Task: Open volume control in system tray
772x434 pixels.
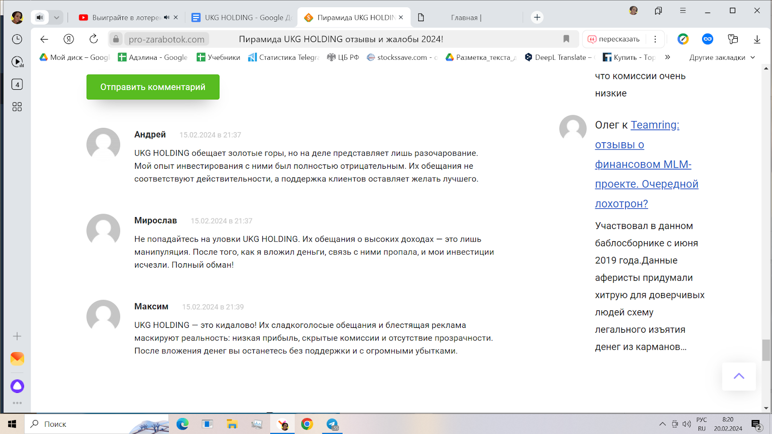Action: click(x=687, y=424)
